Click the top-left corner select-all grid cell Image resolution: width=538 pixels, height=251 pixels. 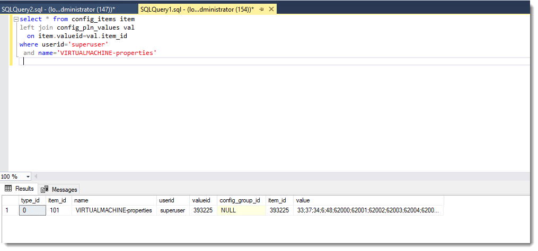(x=10, y=200)
